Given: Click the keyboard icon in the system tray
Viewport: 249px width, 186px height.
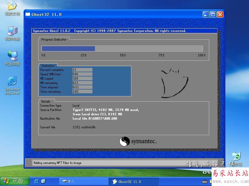Looking at the screenshot, I should (205, 182).
